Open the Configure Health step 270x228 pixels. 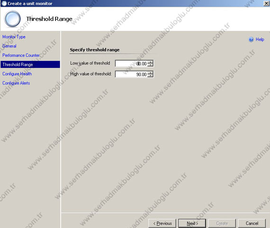tap(17, 74)
